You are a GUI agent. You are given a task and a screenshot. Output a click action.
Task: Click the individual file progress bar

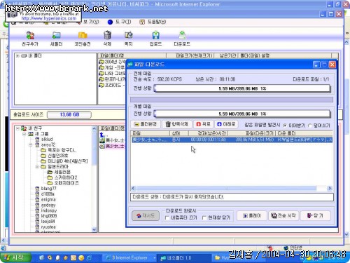(242, 114)
